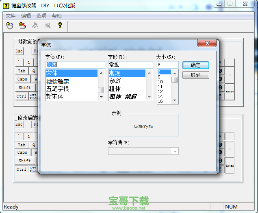Viewport: 258px width, 213px height.
Task: Click numpad Enter key in 修改前 keyboard
Action: click(230, 92)
